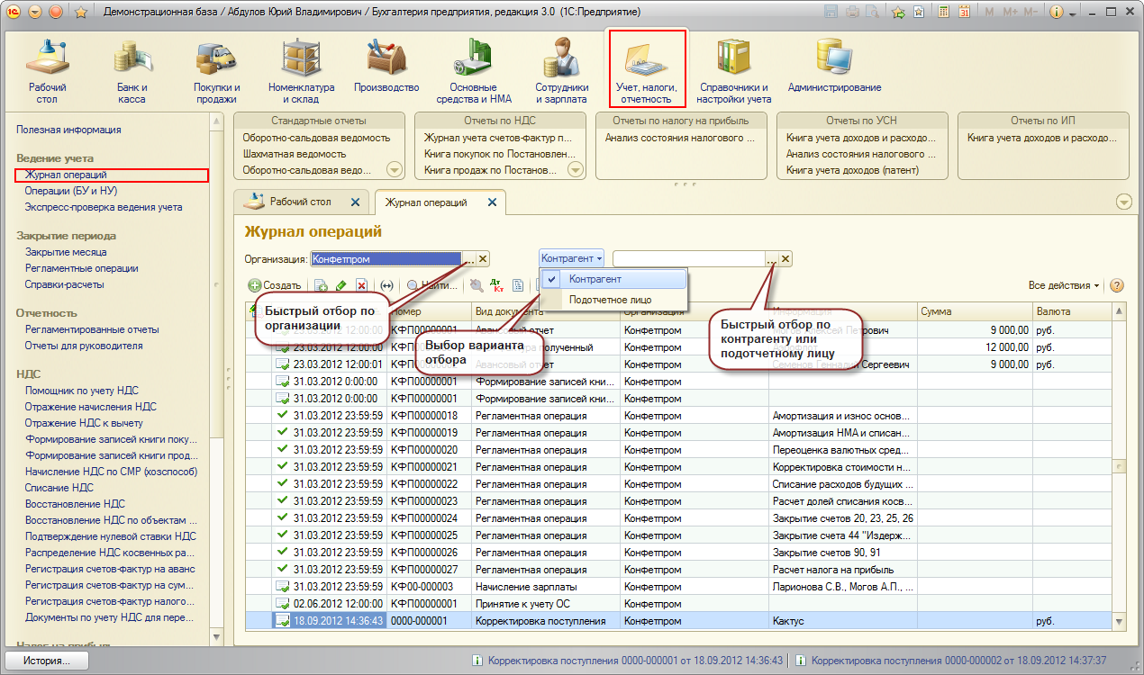Open Экспресс-проверка ведения учета link

[x=104, y=207]
